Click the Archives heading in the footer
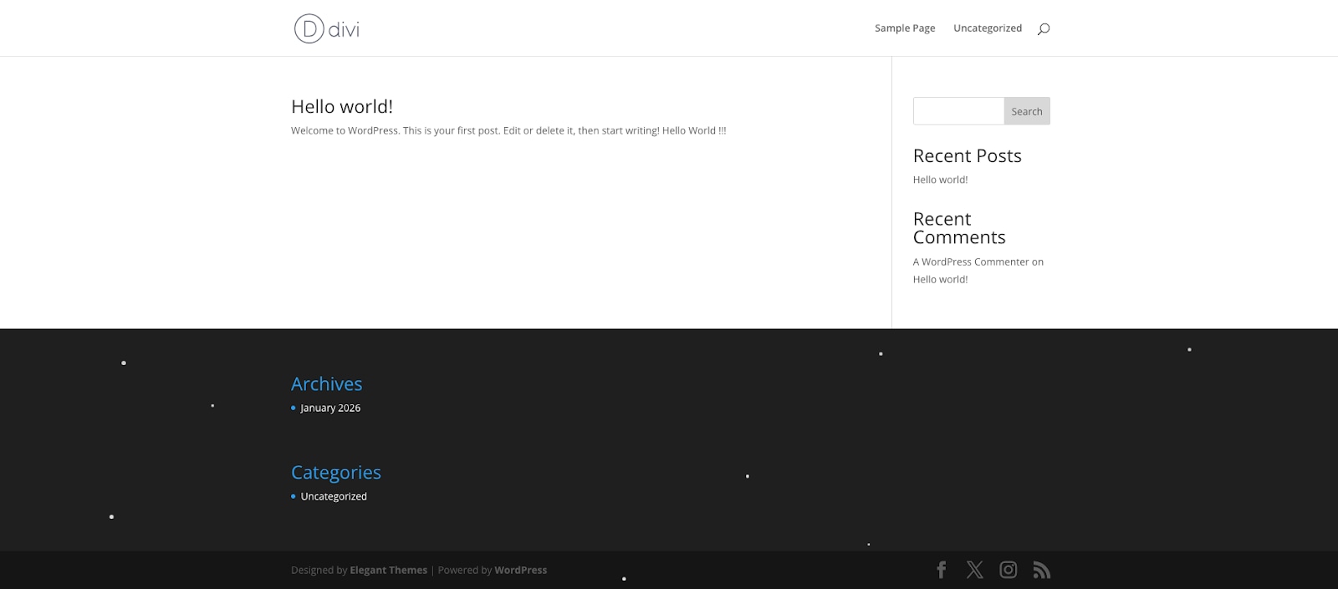The image size is (1338, 589). click(326, 383)
